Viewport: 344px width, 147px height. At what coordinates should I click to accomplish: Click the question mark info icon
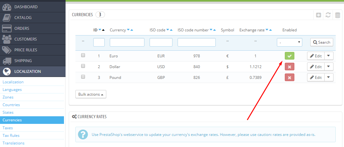click(83, 134)
